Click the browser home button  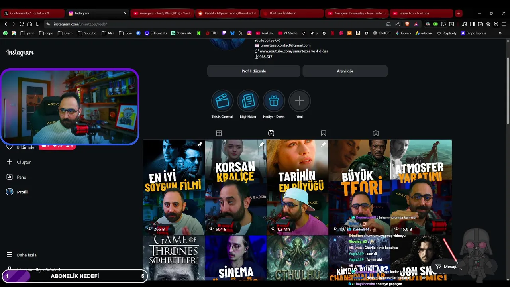[x=29, y=24]
